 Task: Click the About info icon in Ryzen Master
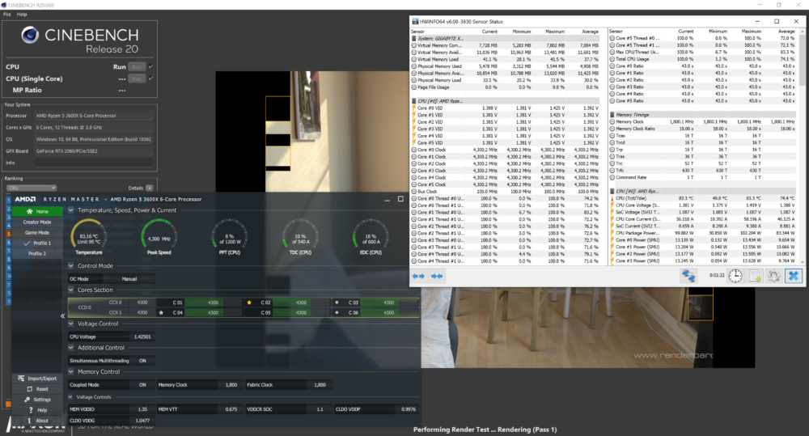click(x=29, y=421)
